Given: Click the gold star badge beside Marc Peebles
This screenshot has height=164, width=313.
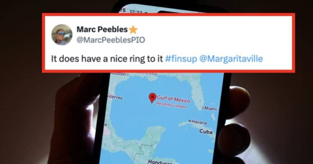Looking at the screenshot, I should (x=133, y=30).
